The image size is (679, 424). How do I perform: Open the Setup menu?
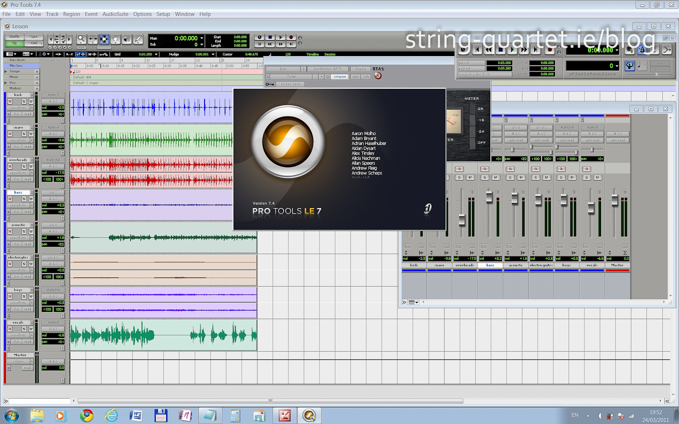[x=163, y=14]
